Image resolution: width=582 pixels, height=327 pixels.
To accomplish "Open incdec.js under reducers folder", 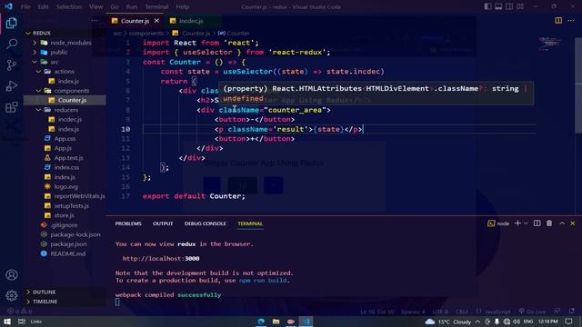I will pyautogui.click(x=70, y=119).
